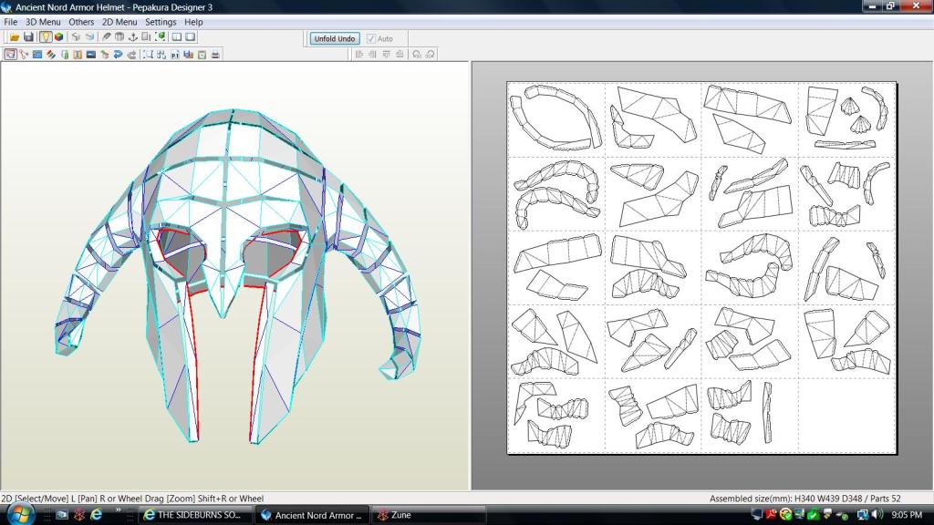Click the printer icon in second toolbar
934x525 pixels.
[215, 54]
